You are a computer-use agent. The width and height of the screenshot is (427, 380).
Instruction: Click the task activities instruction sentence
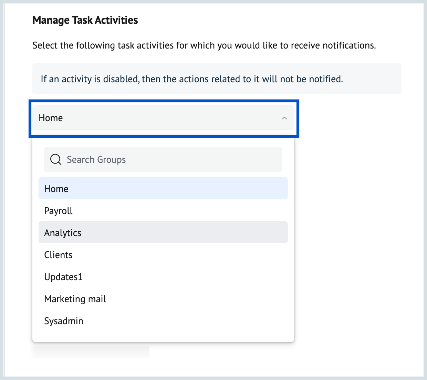tap(204, 45)
